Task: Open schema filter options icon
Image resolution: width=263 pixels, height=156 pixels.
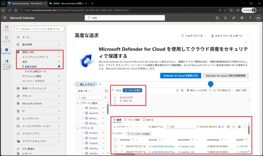Action: pyautogui.click(x=106, y=98)
